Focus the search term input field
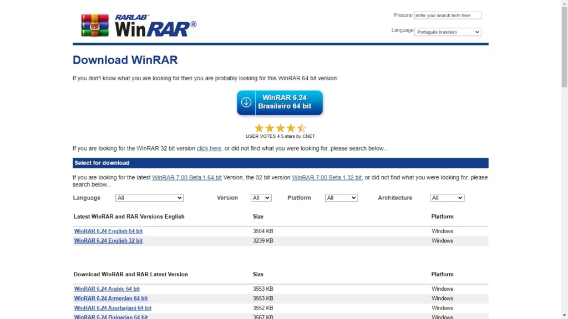 tap(448, 16)
